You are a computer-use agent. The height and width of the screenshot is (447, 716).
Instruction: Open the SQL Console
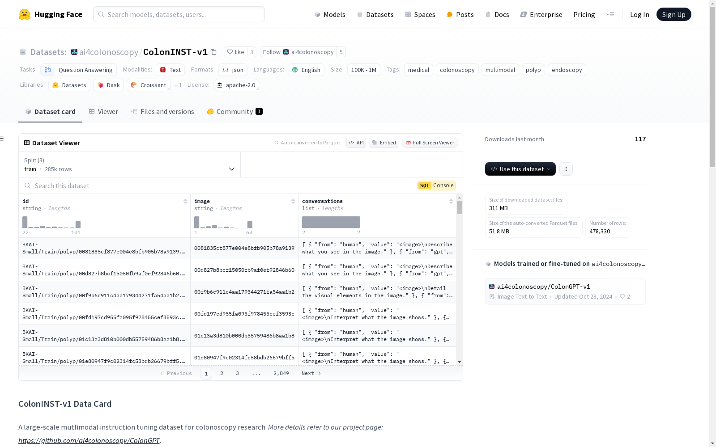point(436,186)
